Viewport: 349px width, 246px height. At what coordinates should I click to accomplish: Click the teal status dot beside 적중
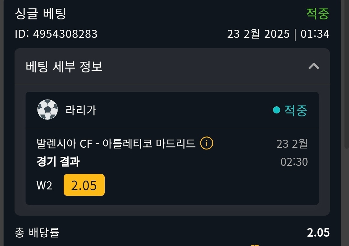pyautogui.click(x=276, y=110)
